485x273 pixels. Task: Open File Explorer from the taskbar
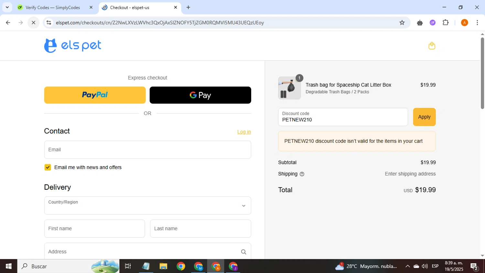(x=163, y=266)
